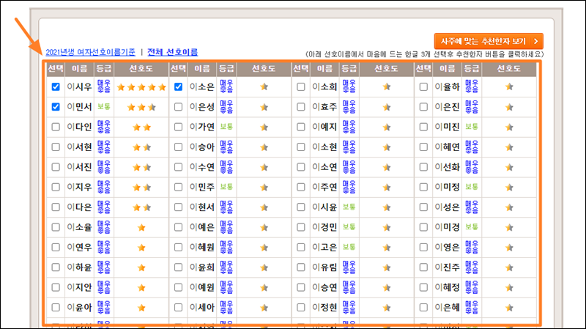Click the name 이주연
The image size is (586, 329).
324,187
